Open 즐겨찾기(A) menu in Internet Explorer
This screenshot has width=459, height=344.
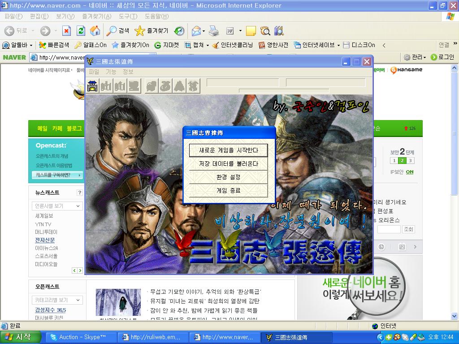96,17
